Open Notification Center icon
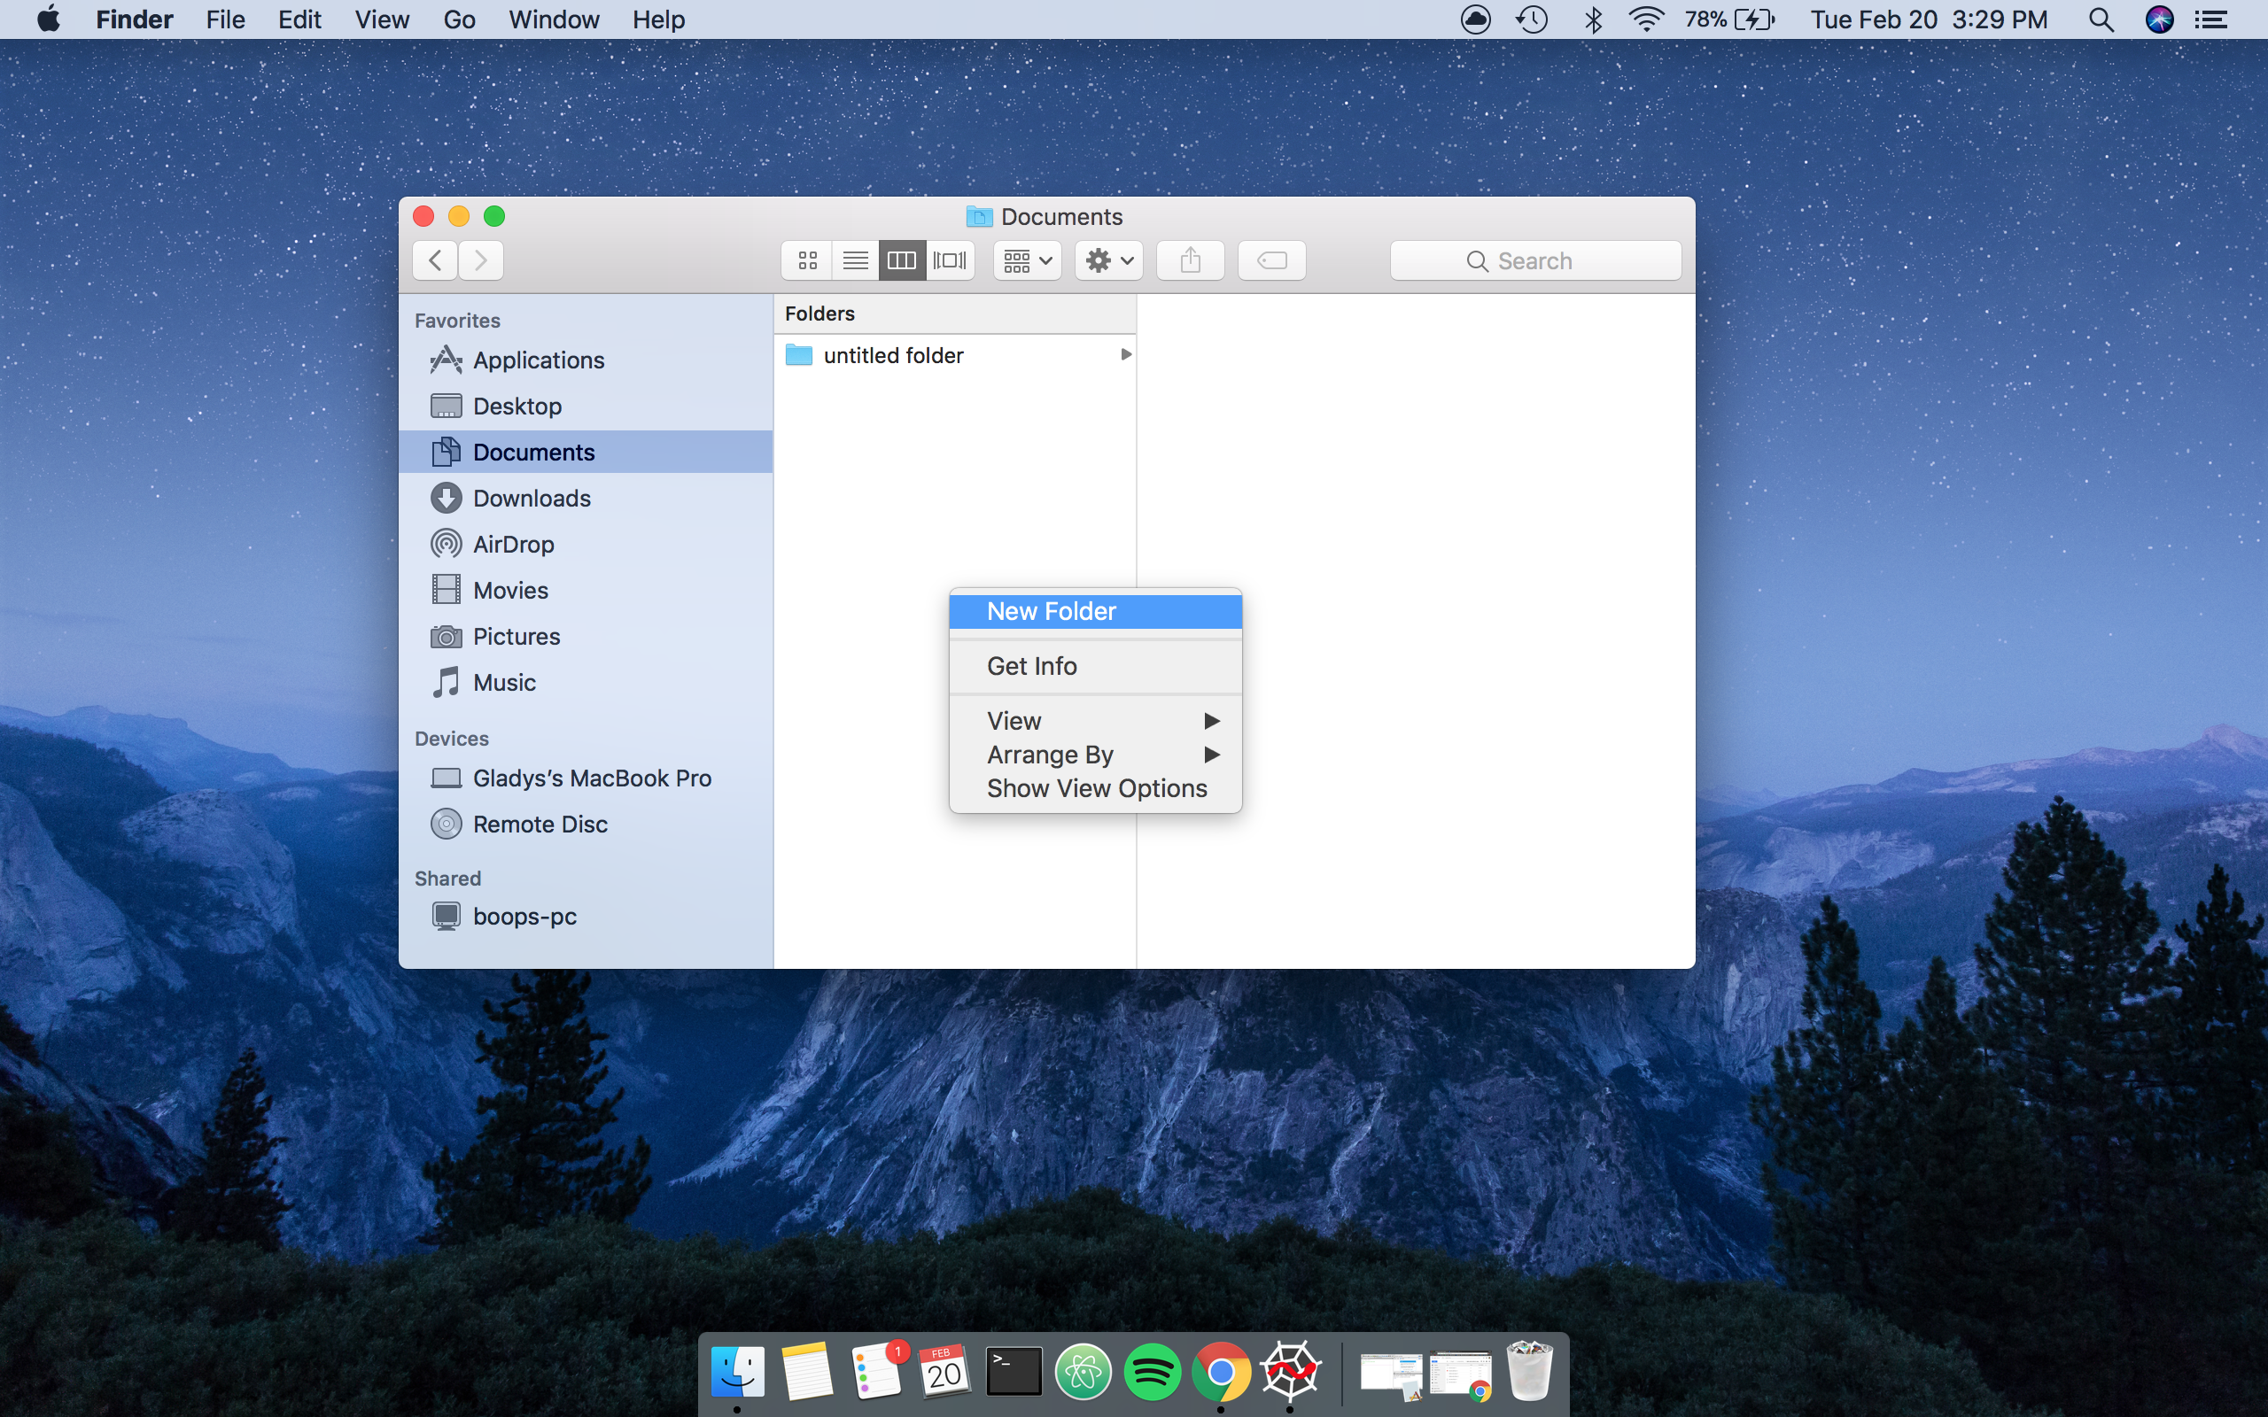The image size is (2268, 1417). (x=2210, y=19)
